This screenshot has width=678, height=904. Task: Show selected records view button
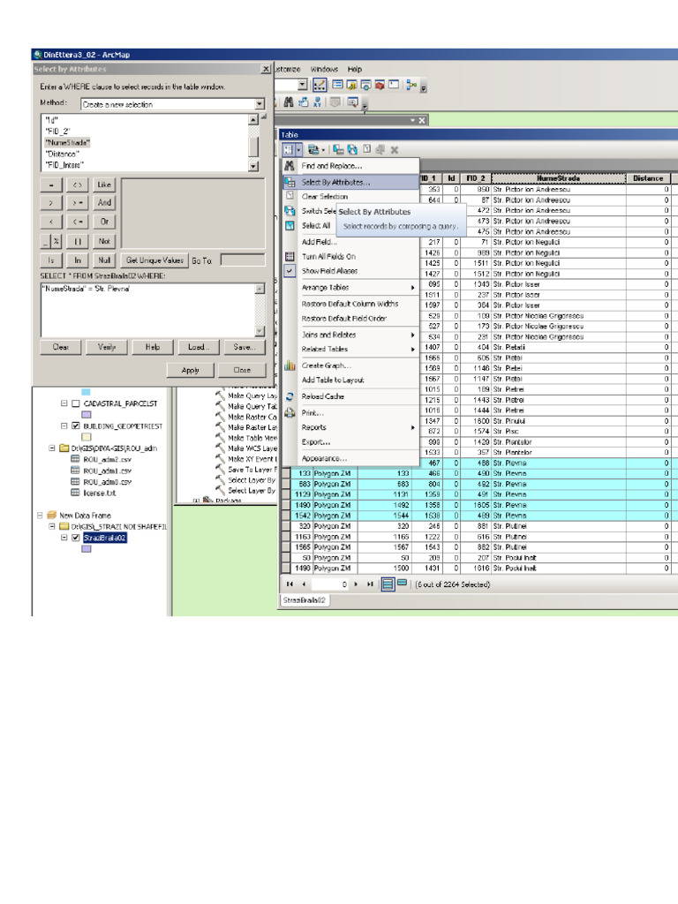pos(402,584)
